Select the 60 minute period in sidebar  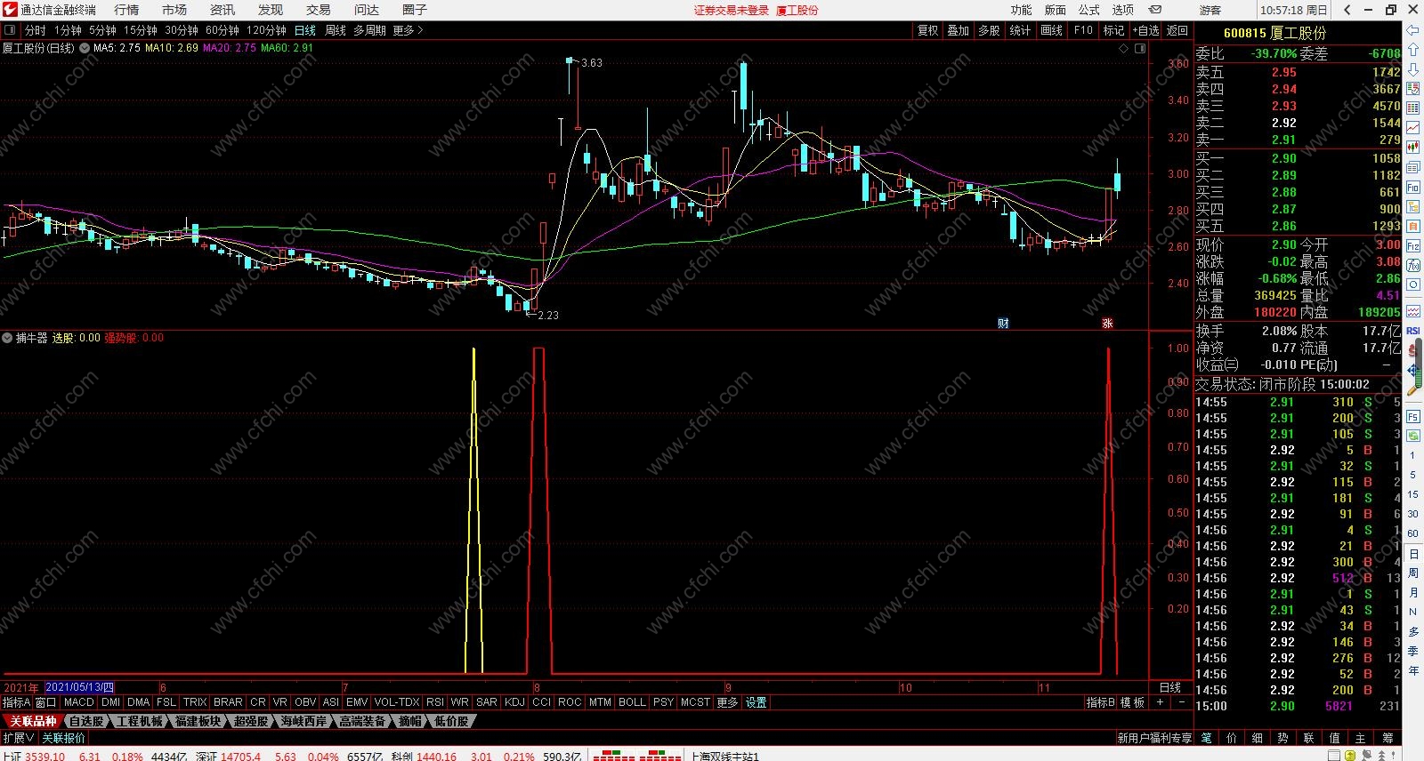click(x=1413, y=533)
